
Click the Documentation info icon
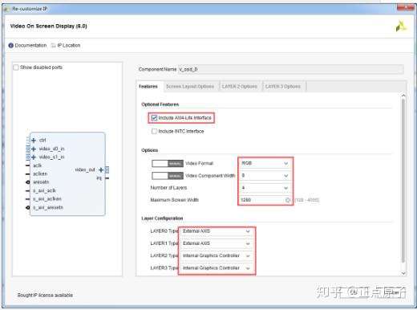tap(11, 45)
